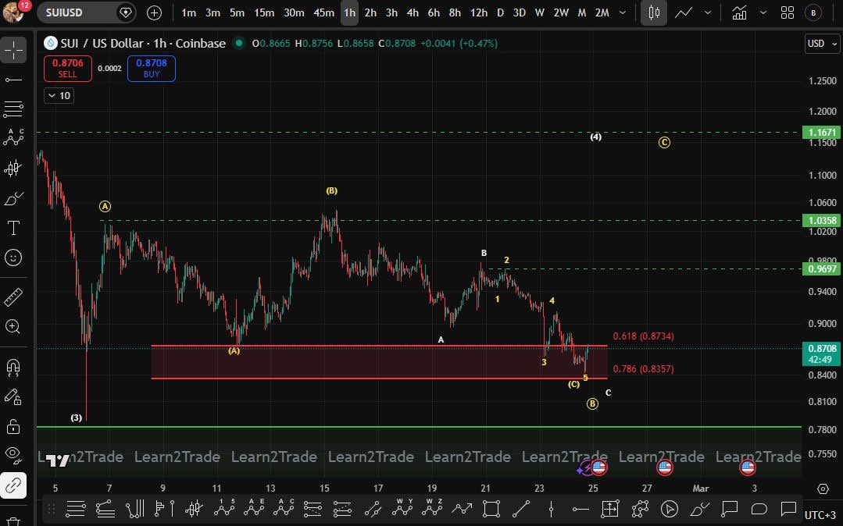
Task: Select the D daily timeframe
Action: point(500,13)
